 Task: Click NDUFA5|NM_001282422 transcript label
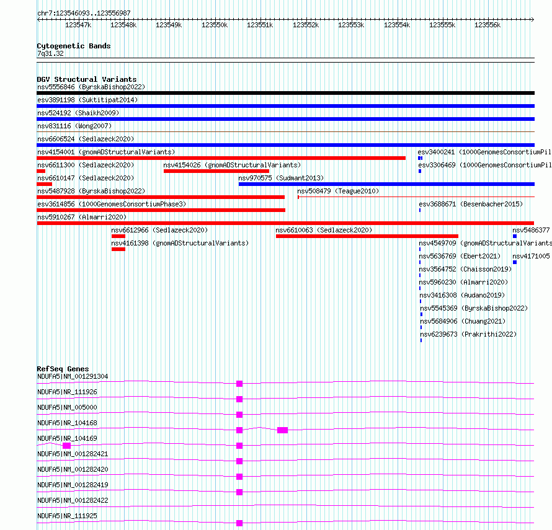[73, 500]
